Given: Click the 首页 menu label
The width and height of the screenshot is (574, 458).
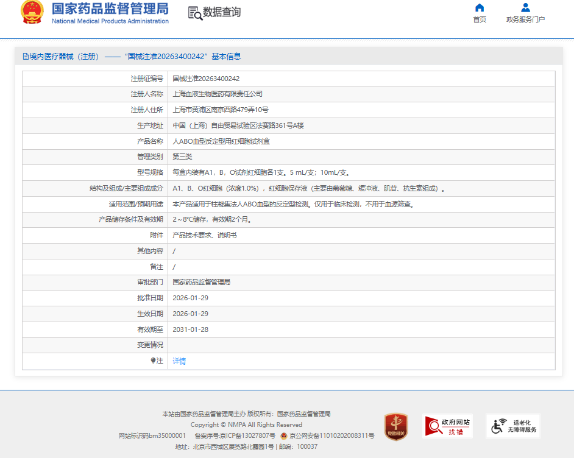Looking at the screenshot, I should click(480, 19).
